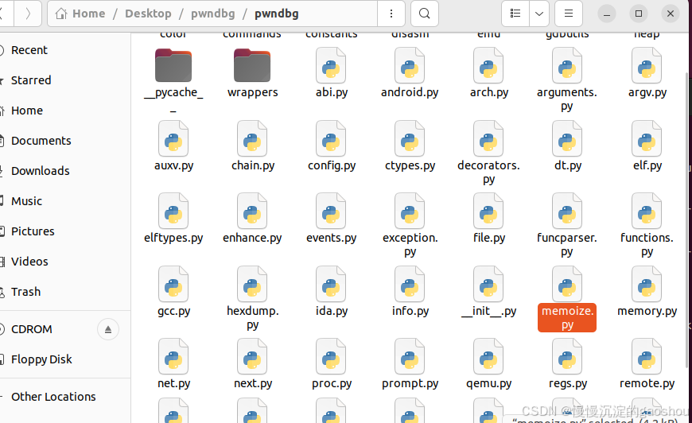Select the next.py file icon

click(252, 356)
